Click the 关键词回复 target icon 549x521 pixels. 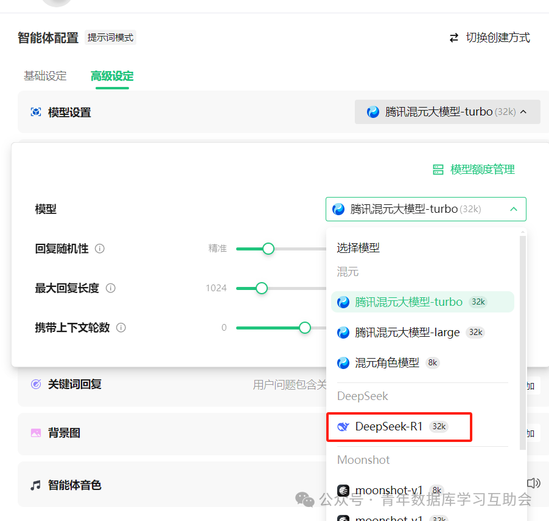click(36, 384)
